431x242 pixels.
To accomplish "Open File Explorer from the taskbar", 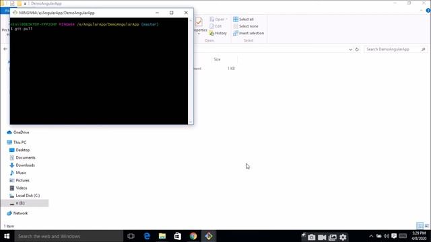I will [x=162, y=236].
